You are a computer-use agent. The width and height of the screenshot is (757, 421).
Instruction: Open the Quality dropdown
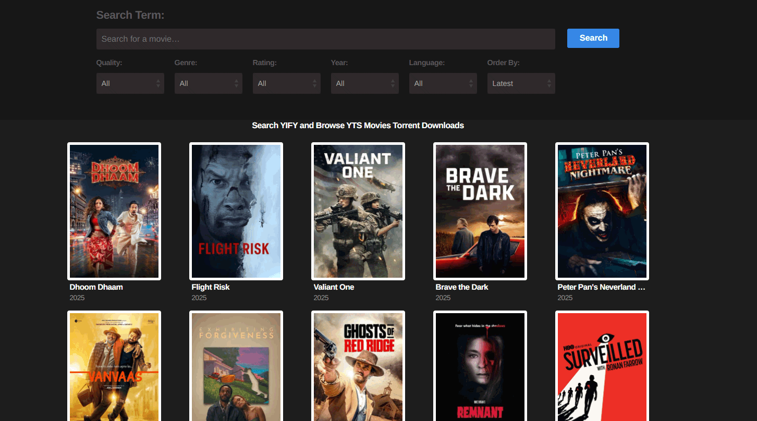point(130,83)
